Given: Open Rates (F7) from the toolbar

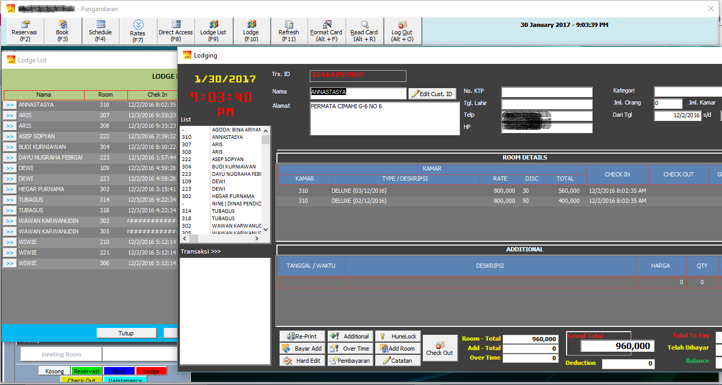Looking at the screenshot, I should click(138, 25).
